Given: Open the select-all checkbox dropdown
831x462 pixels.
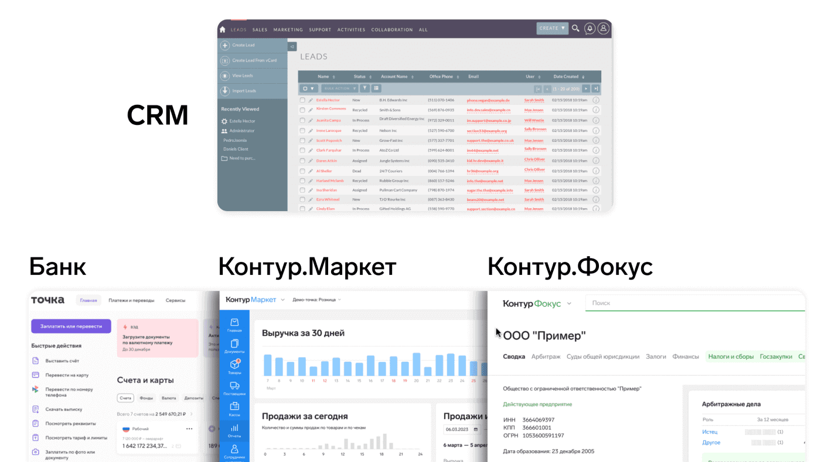Looking at the screenshot, I should pos(309,89).
